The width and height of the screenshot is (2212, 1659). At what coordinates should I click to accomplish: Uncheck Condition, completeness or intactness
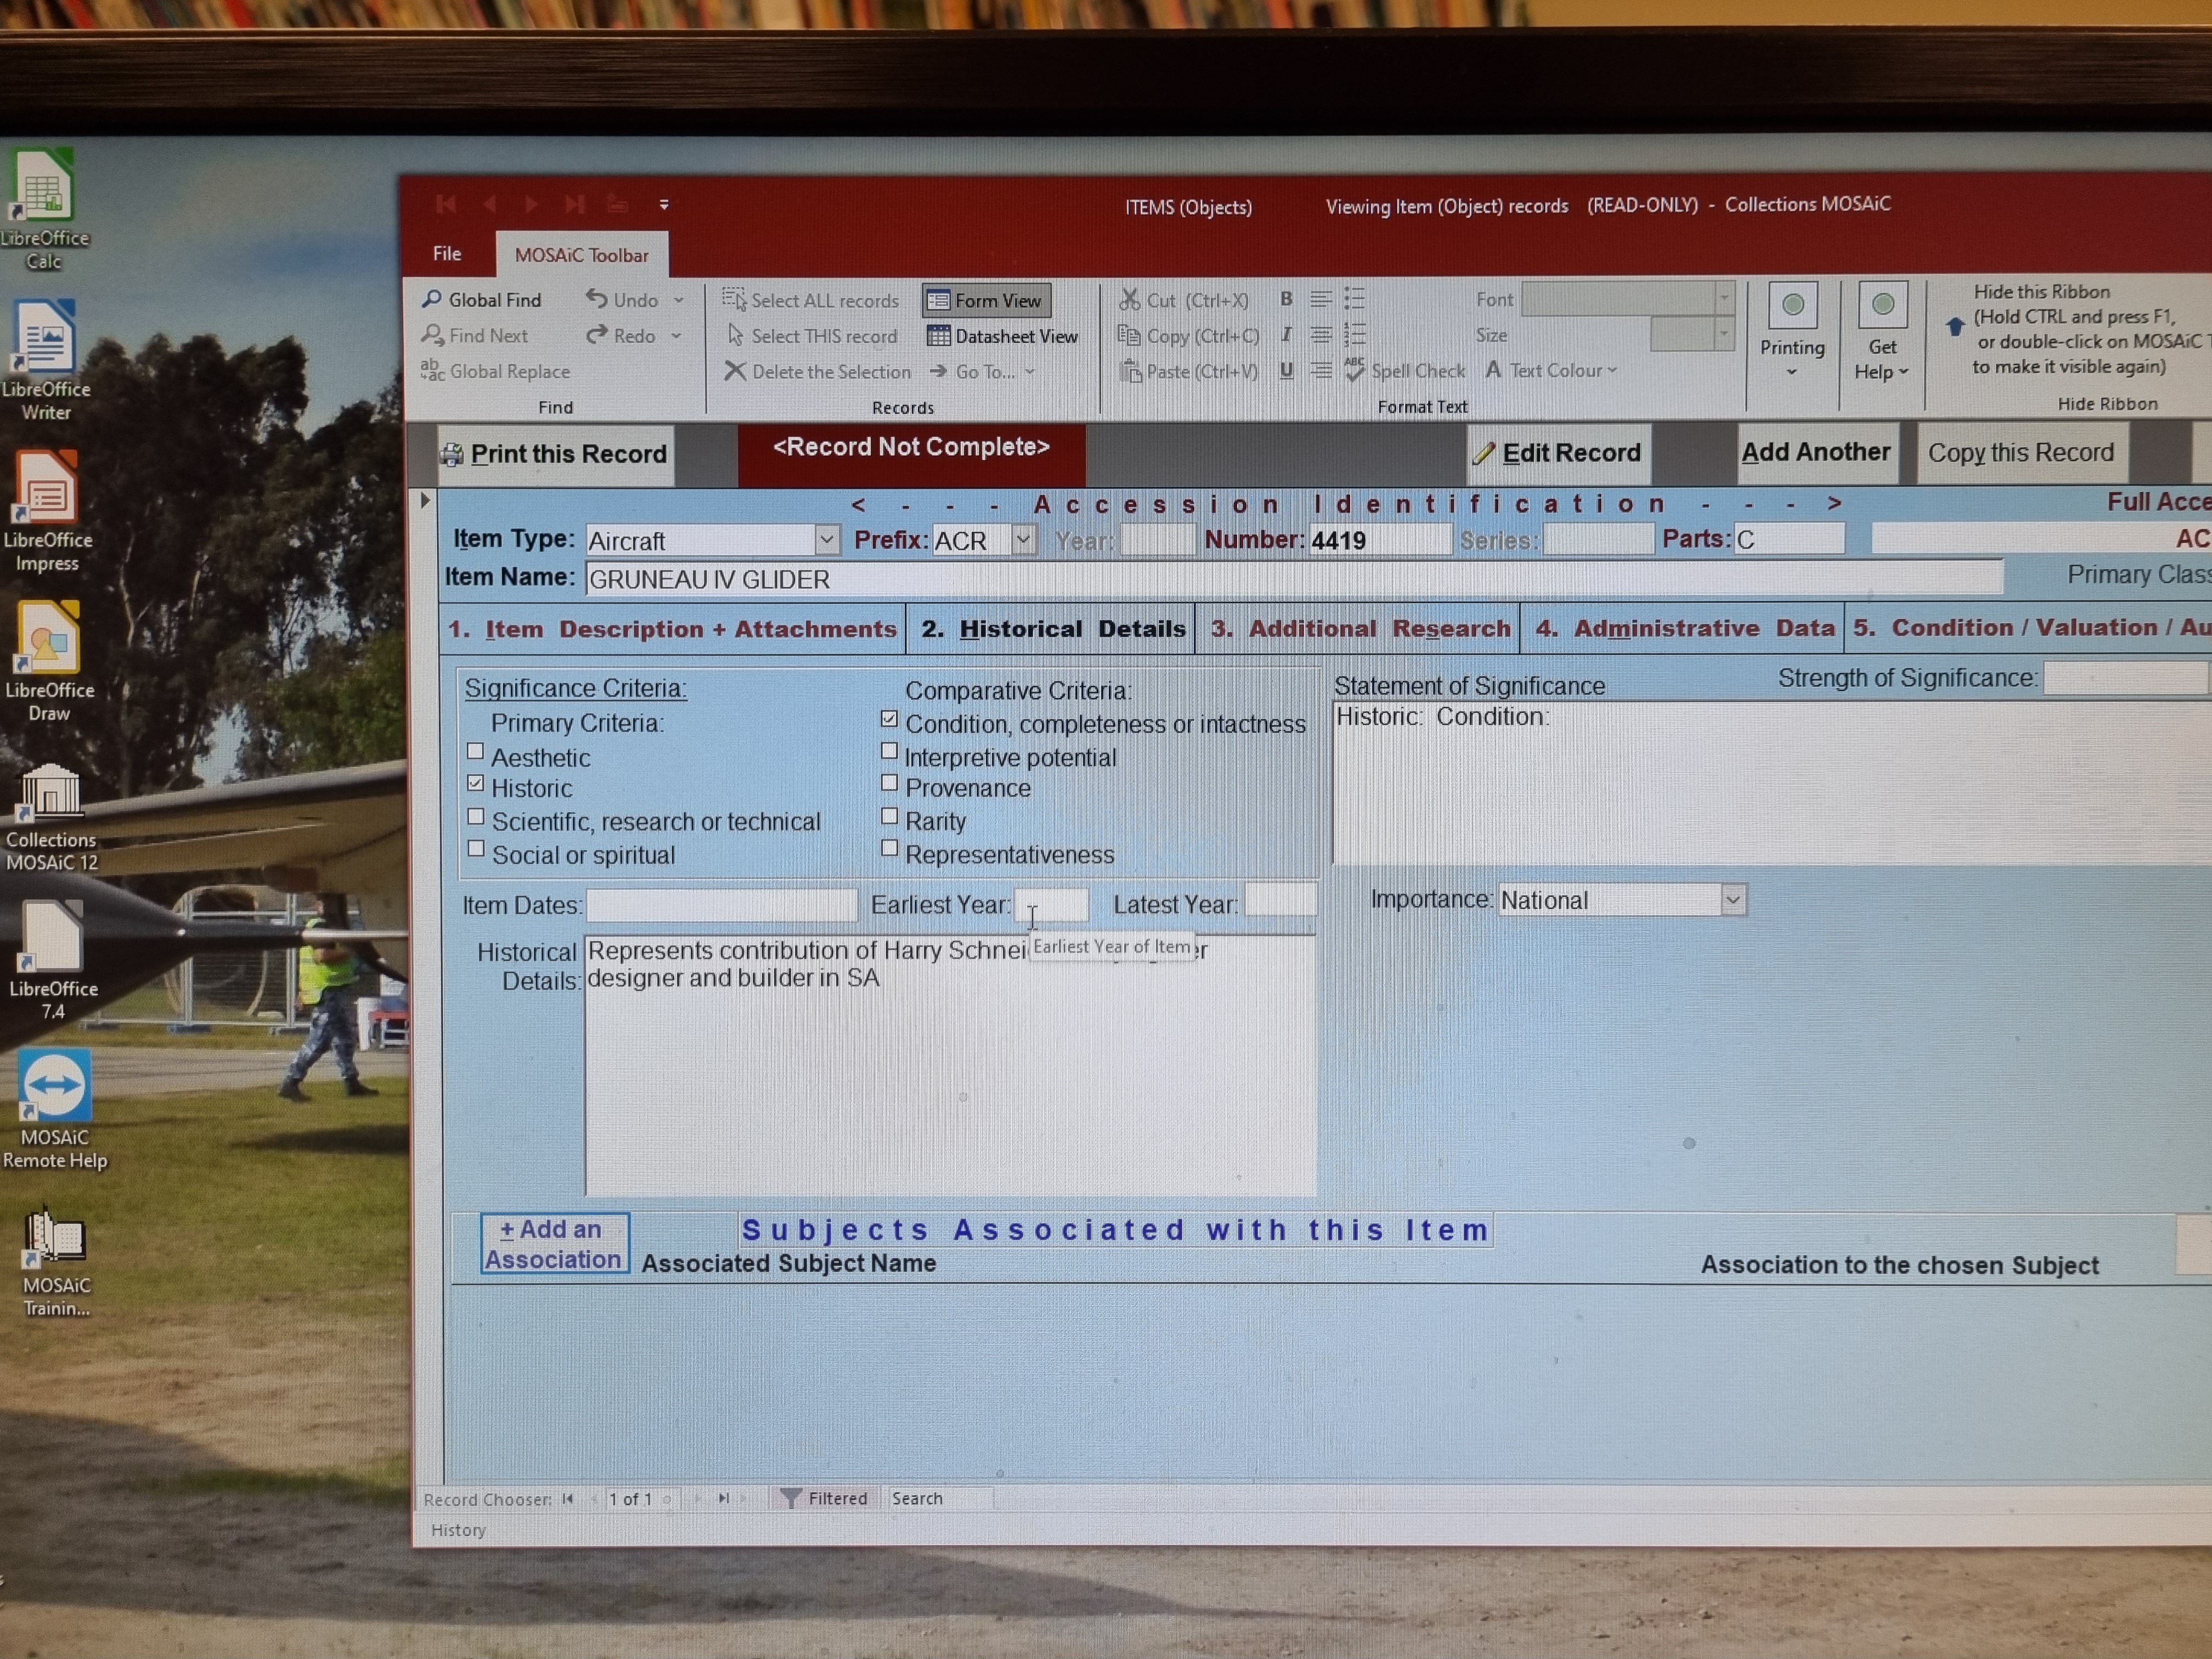coord(889,719)
